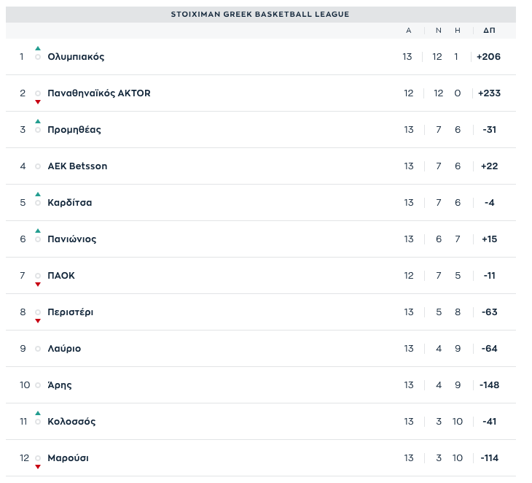The width and height of the screenshot is (532, 483).
Task: Click the green up arrow beside Προμηθέας
Action: (38, 121)
